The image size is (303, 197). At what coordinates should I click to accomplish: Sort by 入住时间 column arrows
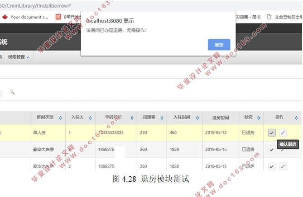(197, 118)
